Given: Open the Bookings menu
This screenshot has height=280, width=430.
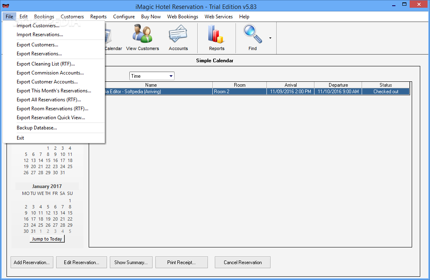Looking at the screenshot, I should coord(44,16).
